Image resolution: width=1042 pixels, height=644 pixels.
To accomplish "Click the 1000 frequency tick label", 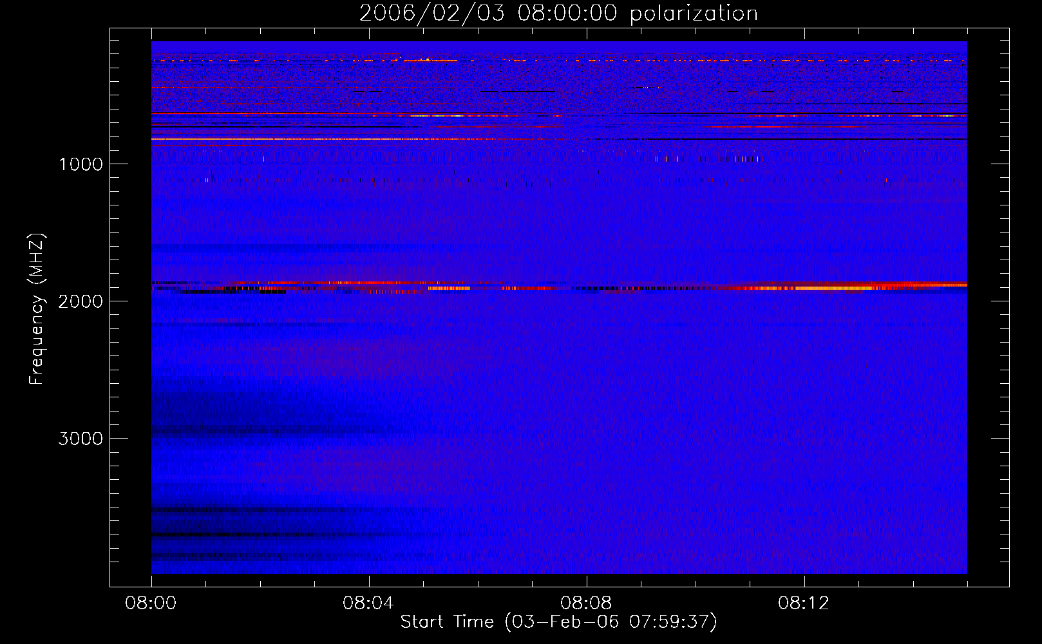I will pos(81,164).
